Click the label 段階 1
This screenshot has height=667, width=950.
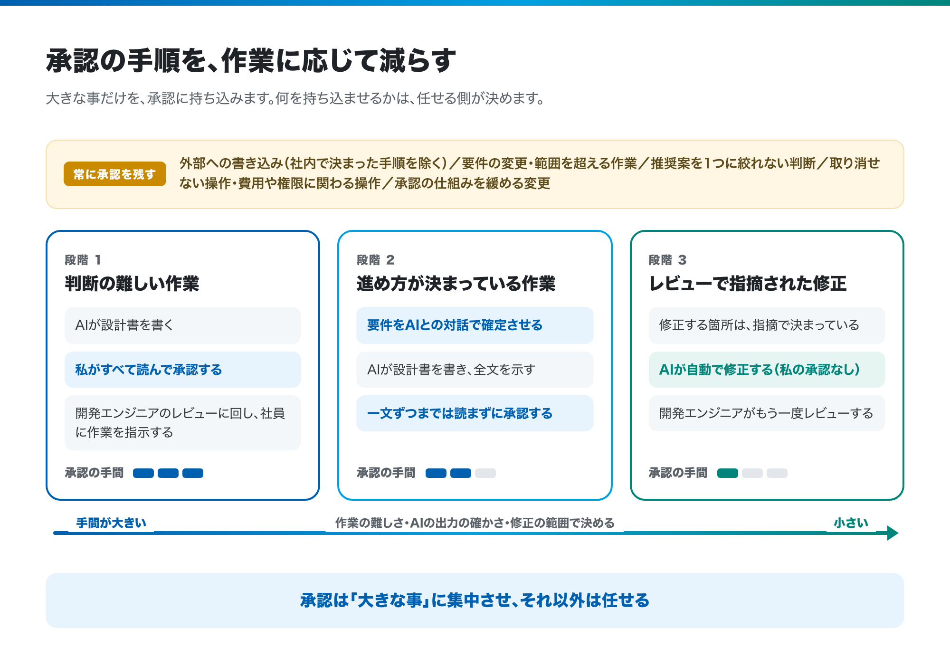83,260
